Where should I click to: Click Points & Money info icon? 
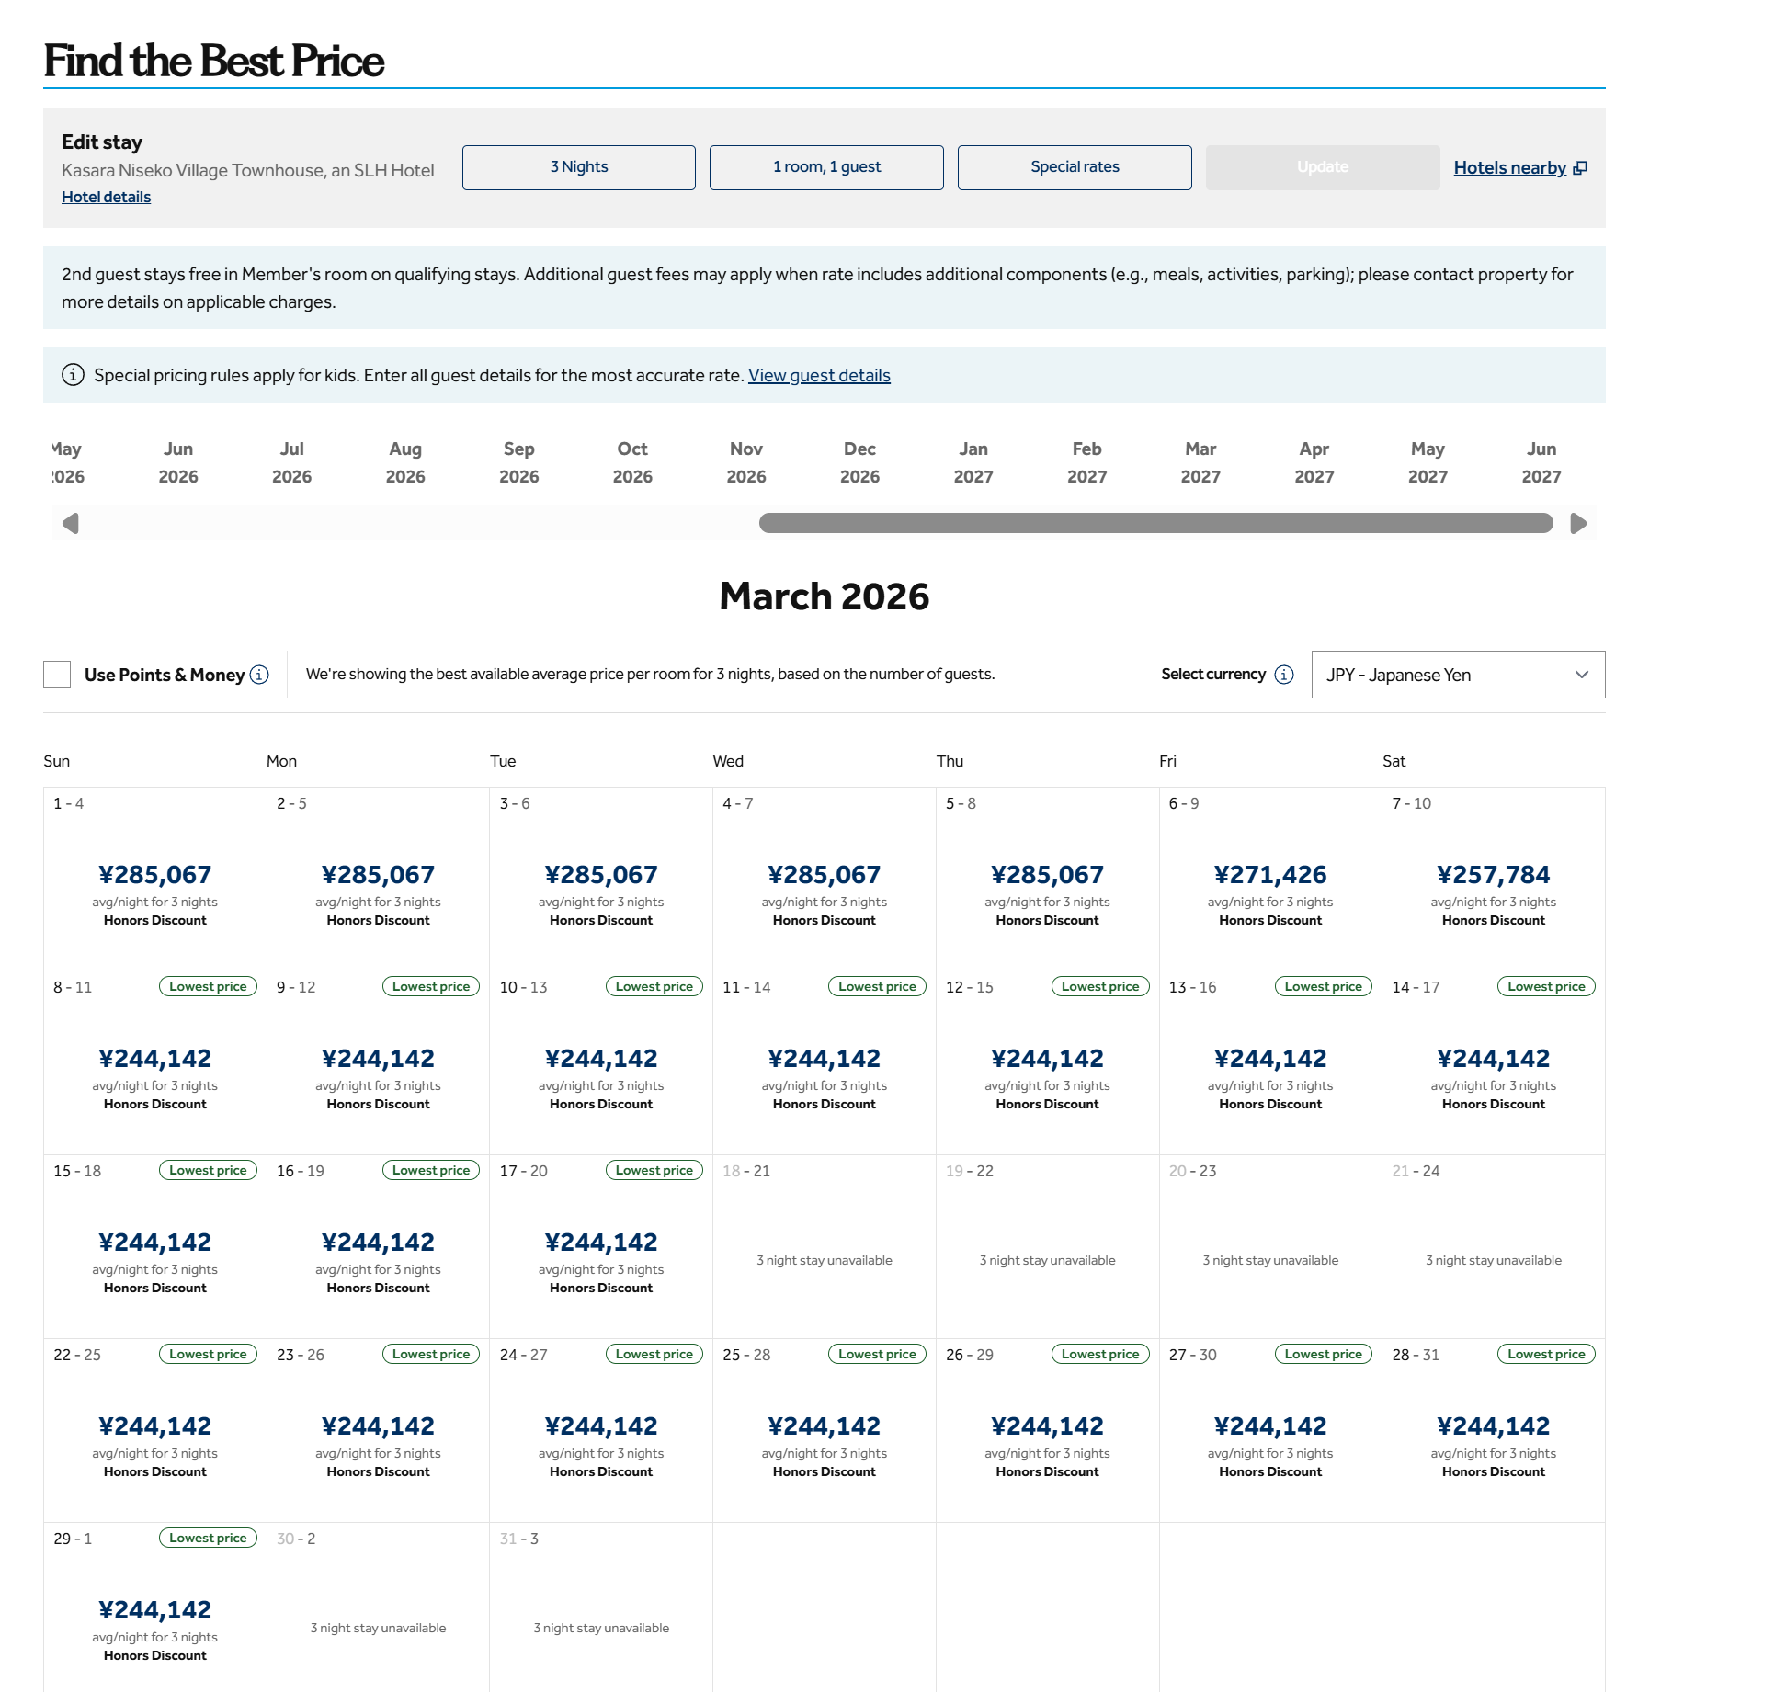click(x=260, y=676)
